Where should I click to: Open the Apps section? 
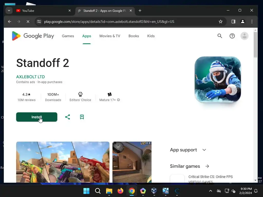pyautogui.click(x=87, y=36)
